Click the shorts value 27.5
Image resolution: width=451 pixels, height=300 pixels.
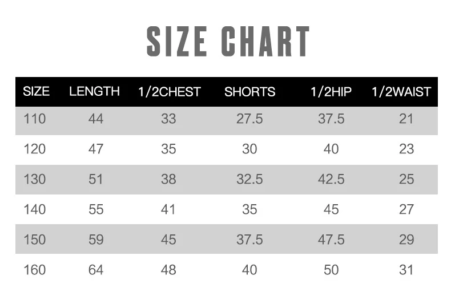click(x=249, y=119)
